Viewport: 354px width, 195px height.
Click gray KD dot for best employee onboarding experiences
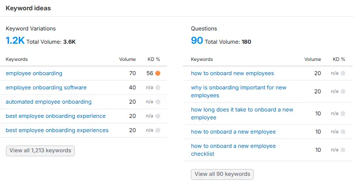click(x=158, y=130)
